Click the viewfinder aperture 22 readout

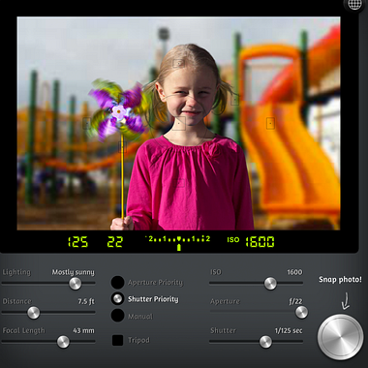click(x=115, y=242)
